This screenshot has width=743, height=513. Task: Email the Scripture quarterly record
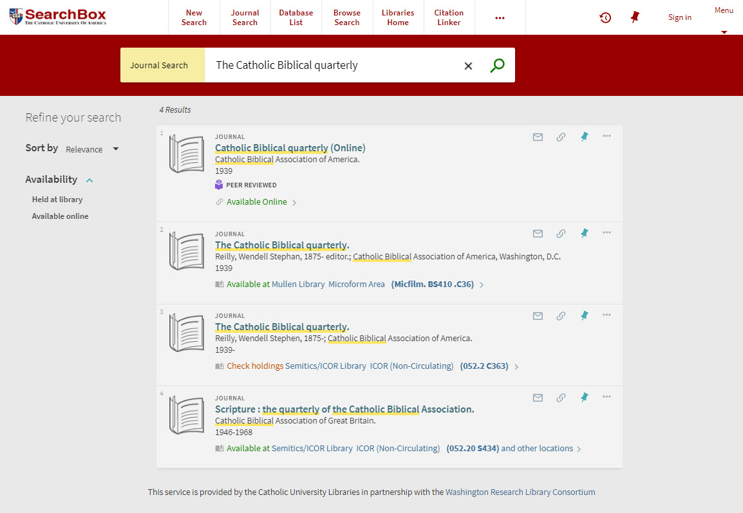pos(538,398)
